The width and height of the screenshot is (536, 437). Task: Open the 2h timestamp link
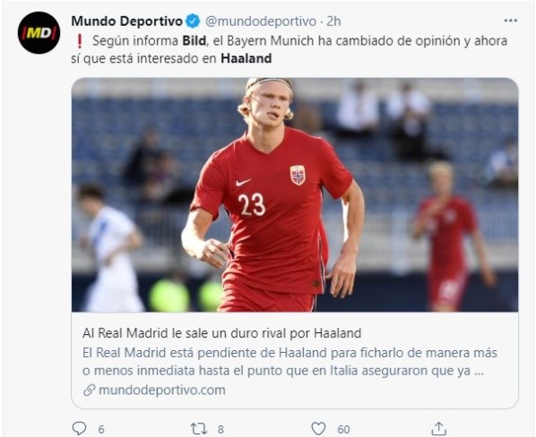tap(333, 21)
